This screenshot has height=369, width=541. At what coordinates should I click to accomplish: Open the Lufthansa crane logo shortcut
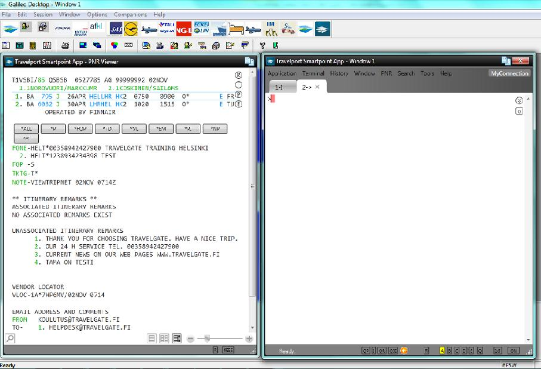[x=131, y=29]
